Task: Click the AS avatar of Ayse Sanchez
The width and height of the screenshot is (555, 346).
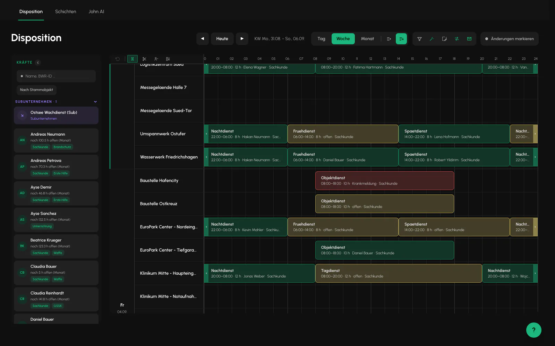Action: pyautogui.click(x=22, y=220)
